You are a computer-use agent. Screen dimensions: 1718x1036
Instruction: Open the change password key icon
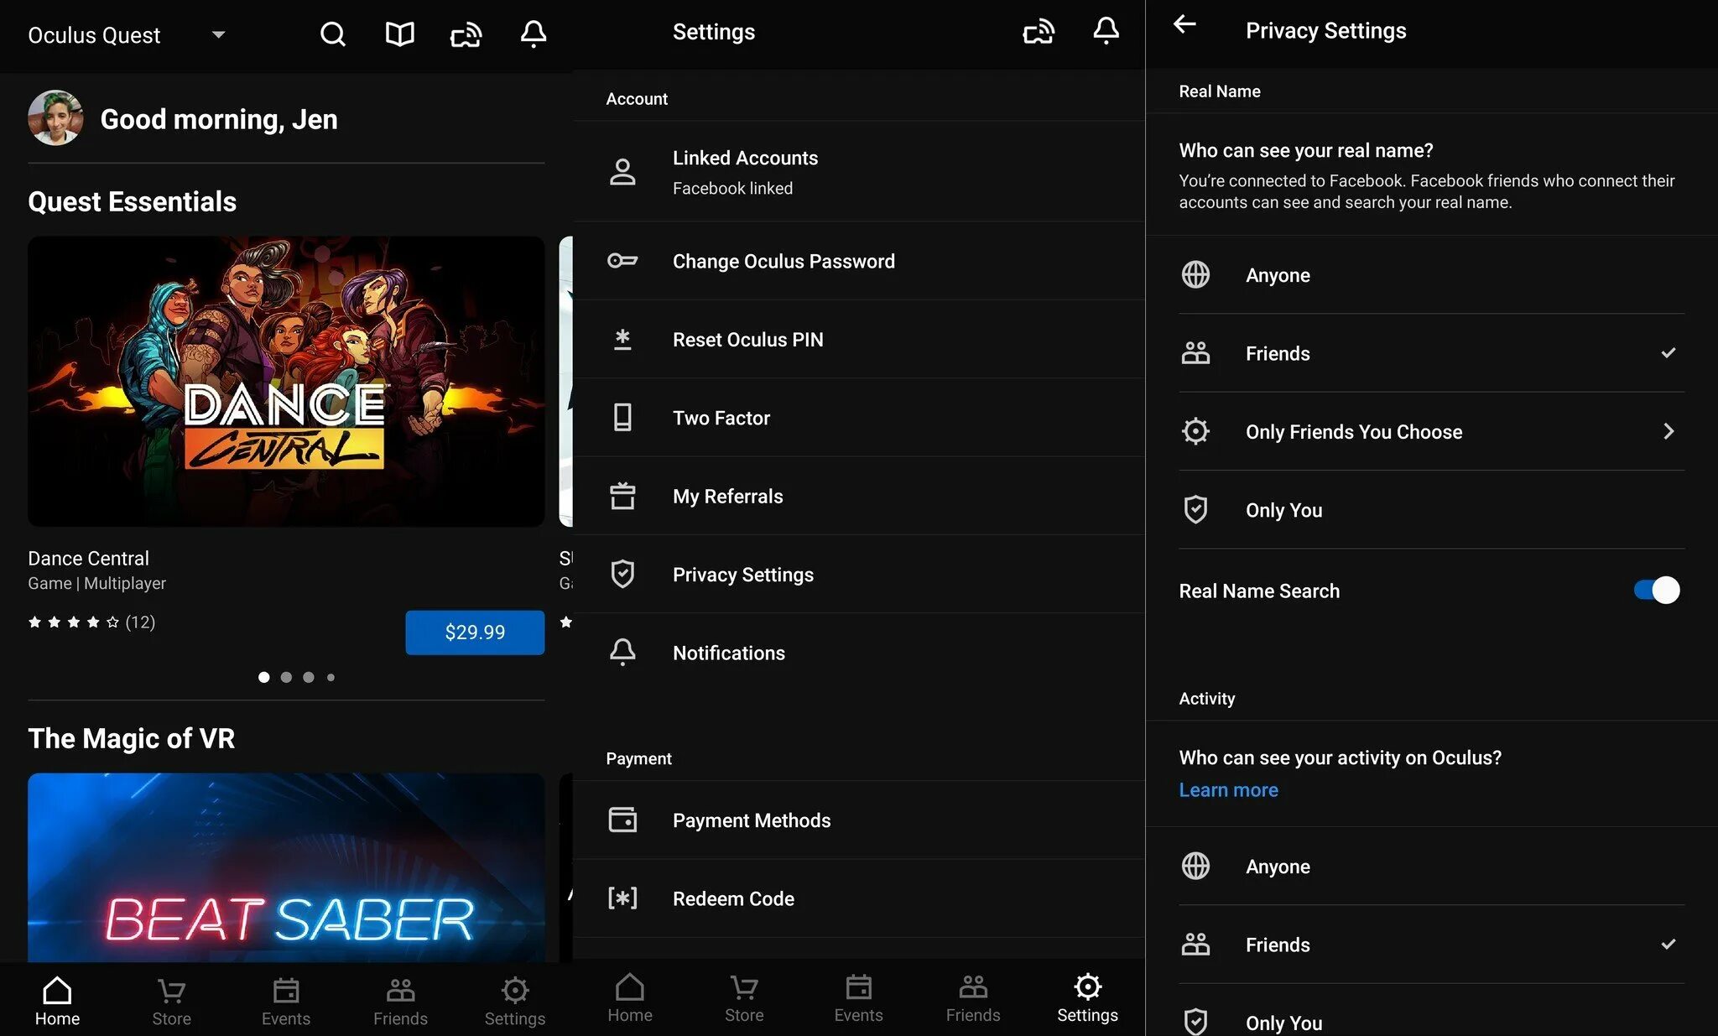[622, 260]
